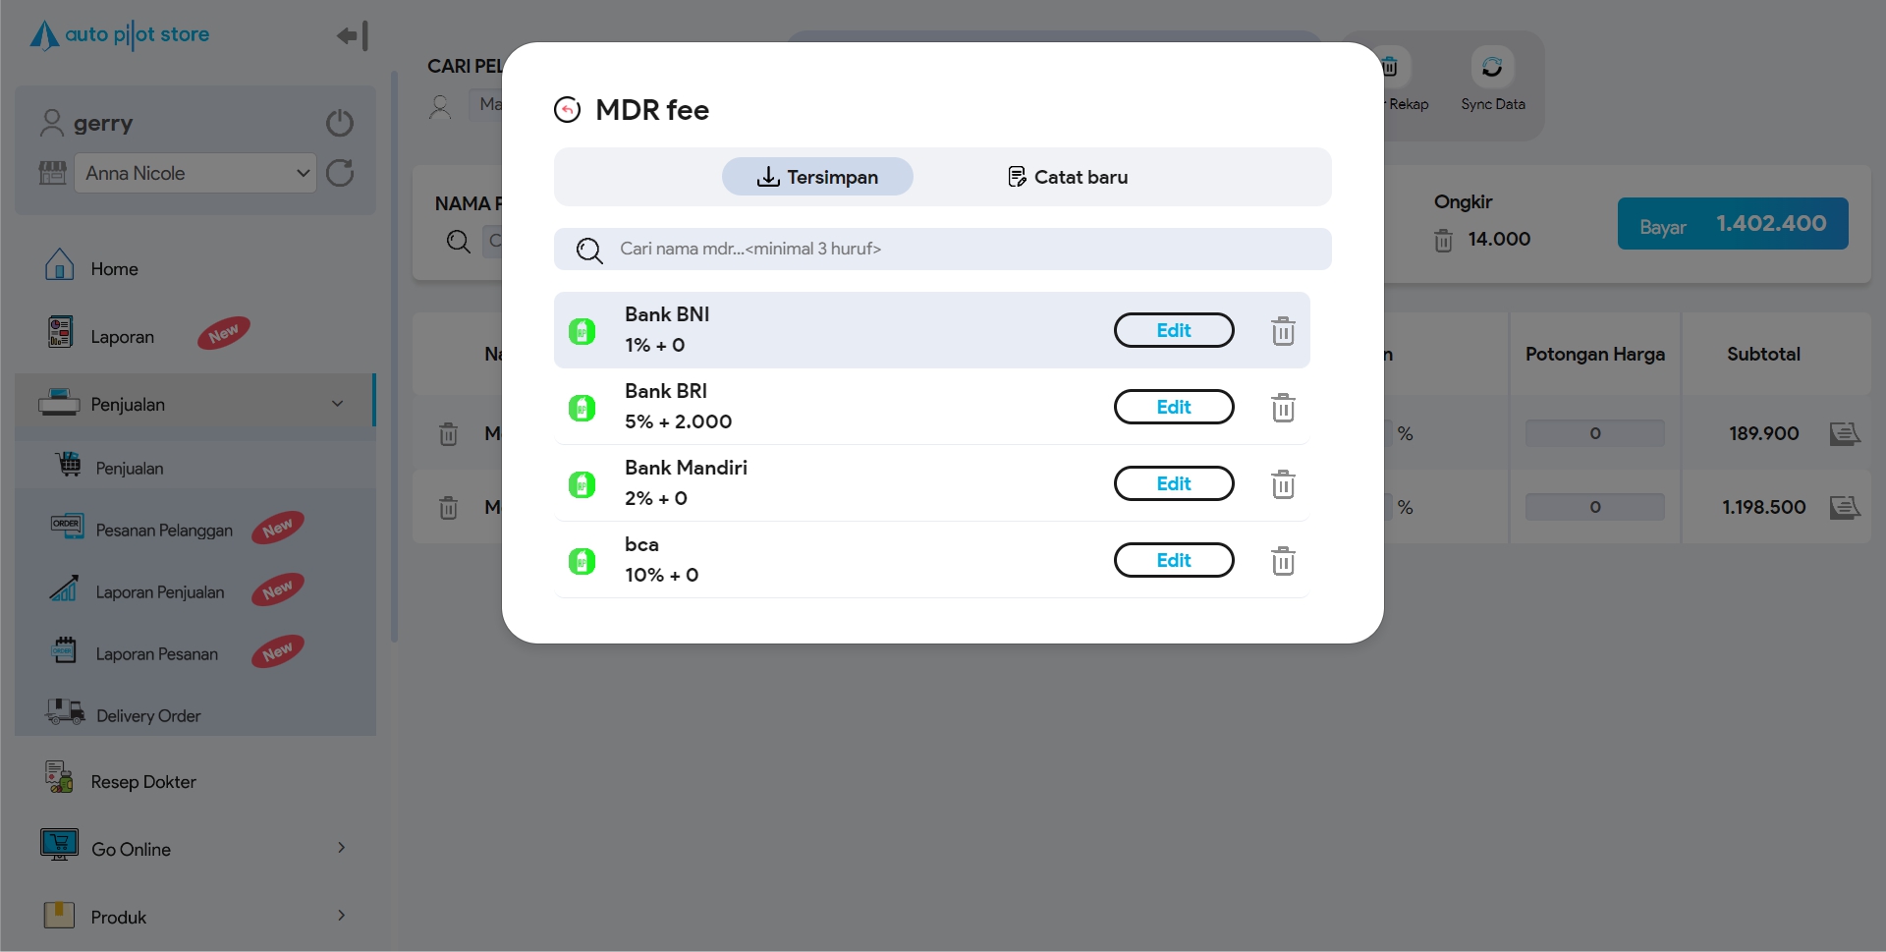The width and height of the screenshot is (1886, 952).
Task: Delete the Bank BNI MDR entry
Action: coord(1283,331)
